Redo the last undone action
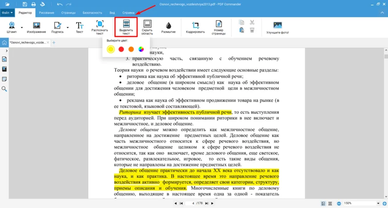This screenshot has width=388, height=208. click(69, 4)
